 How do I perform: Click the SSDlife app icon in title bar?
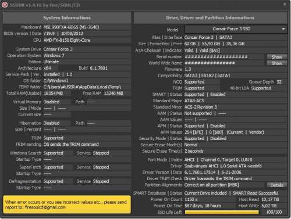pyautogui.click(x=5, y=5)
